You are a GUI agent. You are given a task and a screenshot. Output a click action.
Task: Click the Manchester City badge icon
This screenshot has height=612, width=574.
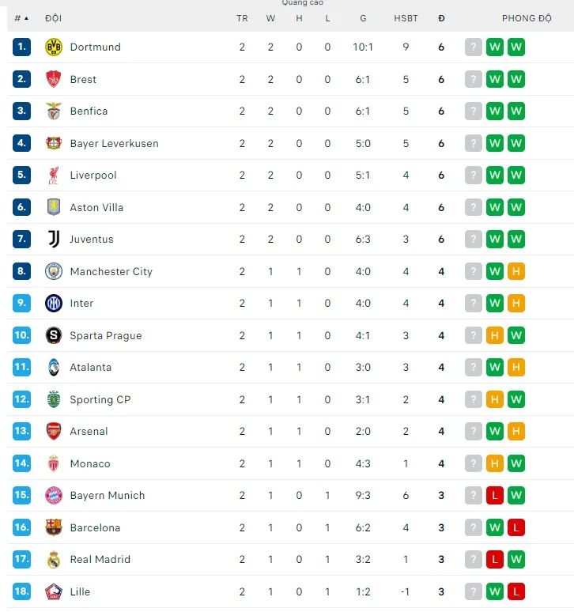click(x=54, y=271)
